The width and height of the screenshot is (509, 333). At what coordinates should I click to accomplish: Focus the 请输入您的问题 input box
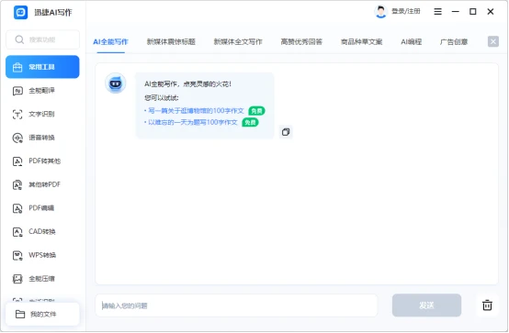tap(236, 305)
